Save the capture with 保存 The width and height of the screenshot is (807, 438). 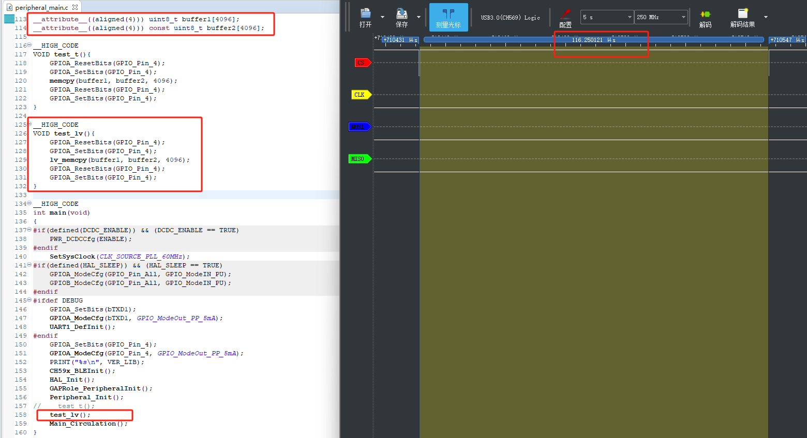tap(401, 18)
